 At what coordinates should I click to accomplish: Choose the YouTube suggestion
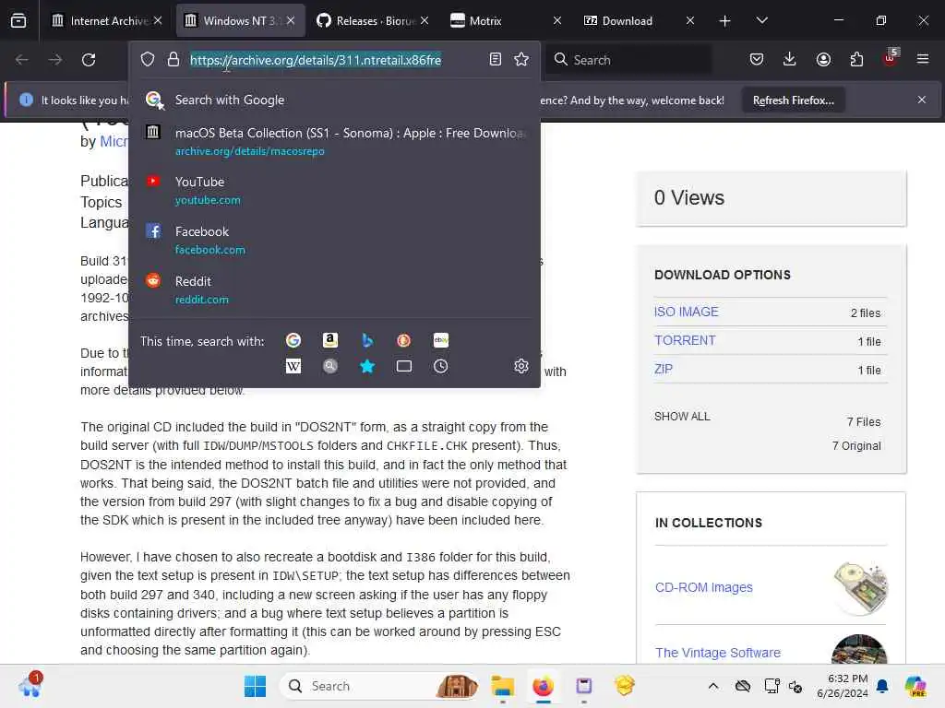click(334, 190)
